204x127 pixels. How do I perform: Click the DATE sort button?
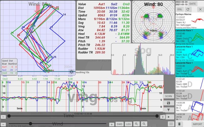point(193,4)
